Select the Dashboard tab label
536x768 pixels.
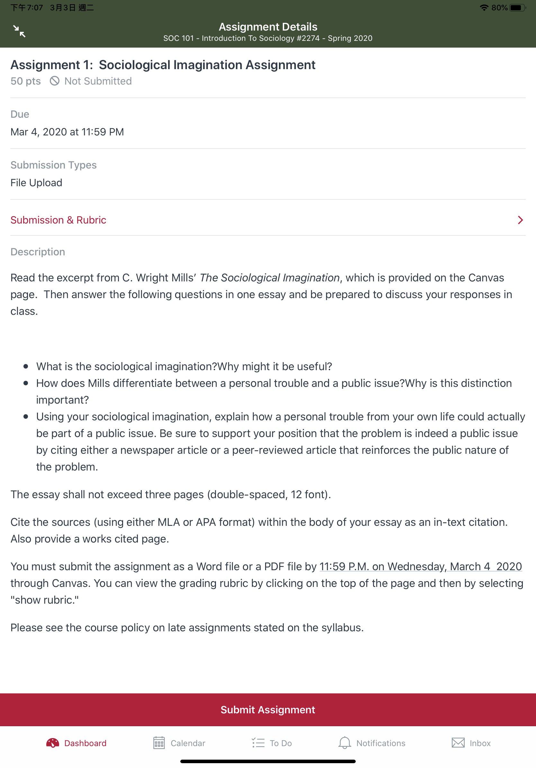(85, 743)
